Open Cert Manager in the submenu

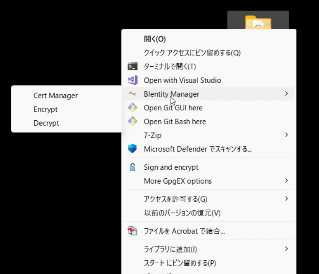(67, 95)
